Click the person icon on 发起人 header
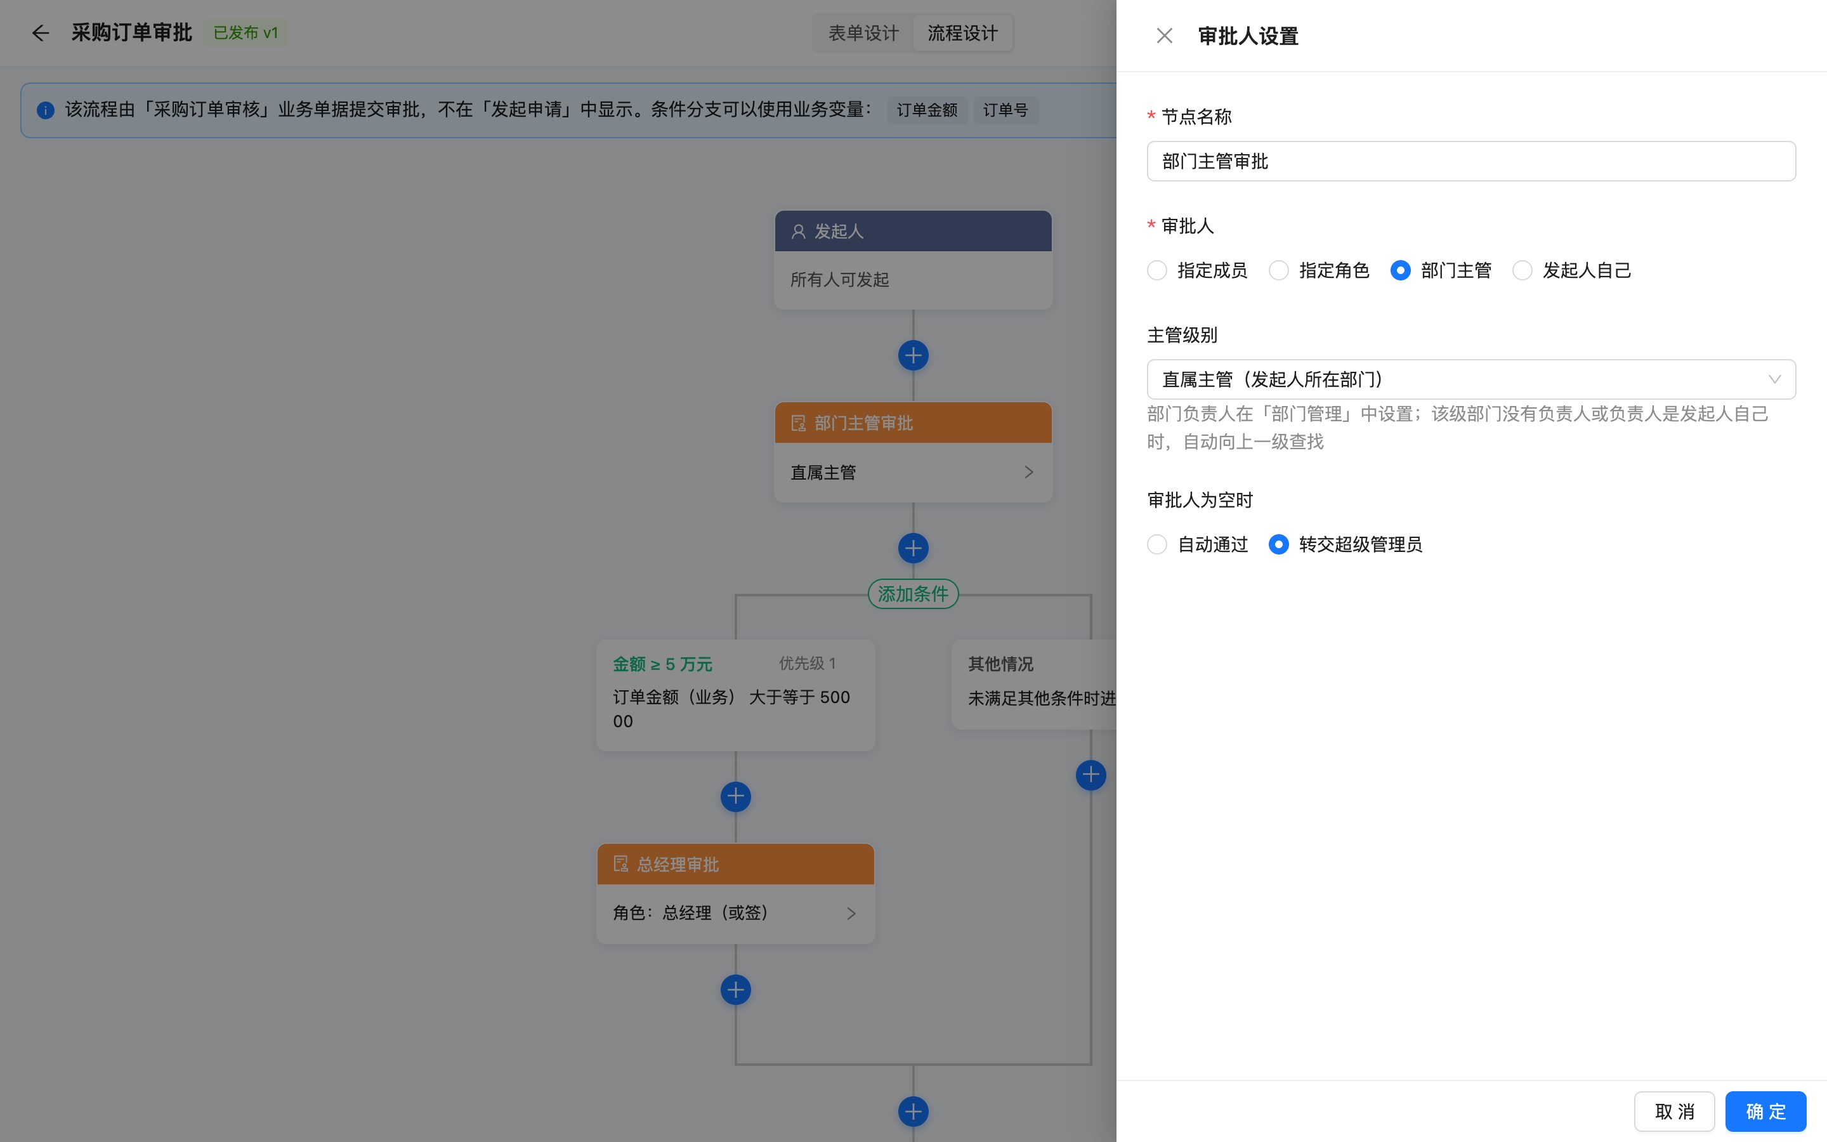The height and width of the screenshot is (1142, 1827). click(x=798, y=232)
